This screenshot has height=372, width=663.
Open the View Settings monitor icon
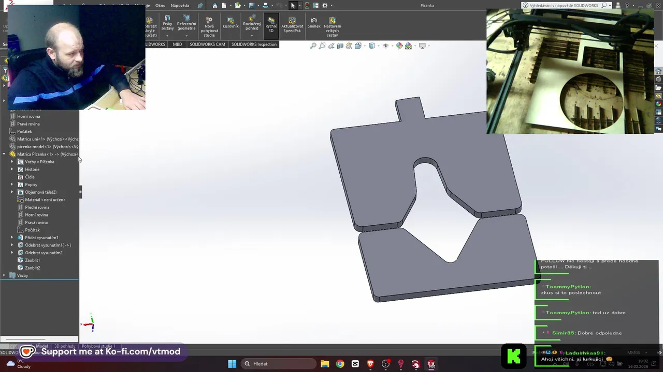pos(422,46)
